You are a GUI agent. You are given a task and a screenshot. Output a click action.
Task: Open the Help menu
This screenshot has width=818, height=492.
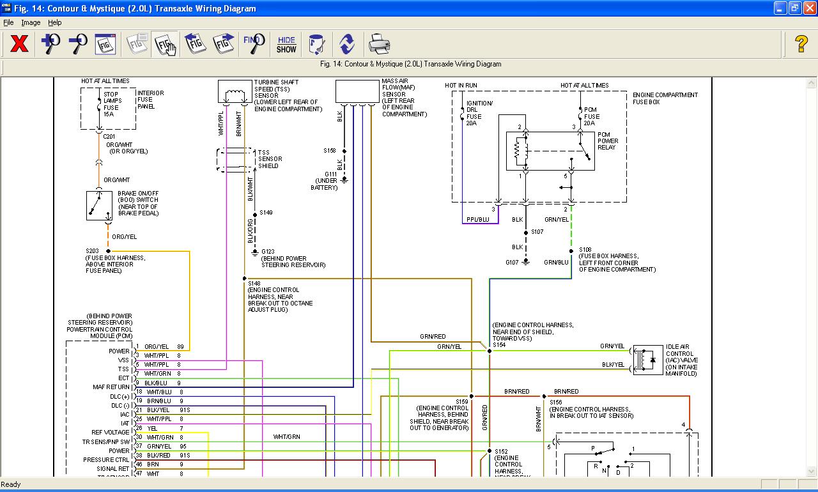pos(55,22)
